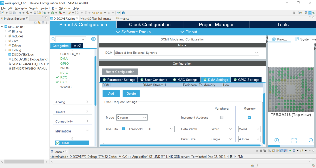Click the Project Explorer filter icon
This screenshot has height=168, width=316.
pyautogui.click(x=43, y=23)
